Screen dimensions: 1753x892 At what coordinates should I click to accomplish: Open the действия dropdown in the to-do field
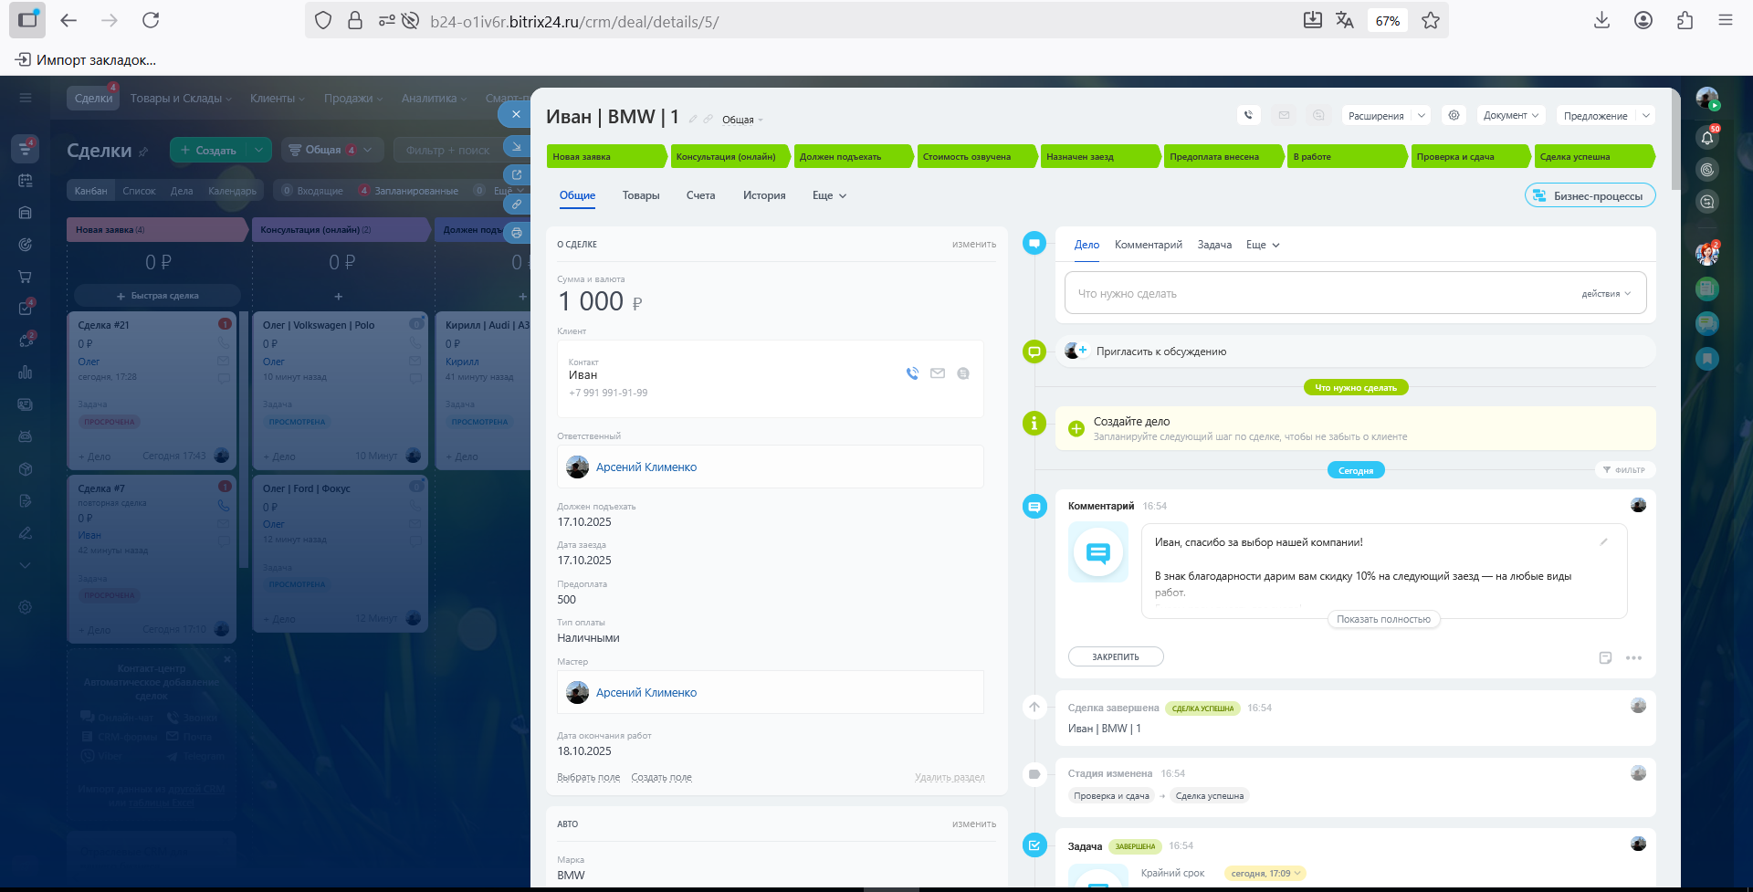click(x=1606, y=294)
